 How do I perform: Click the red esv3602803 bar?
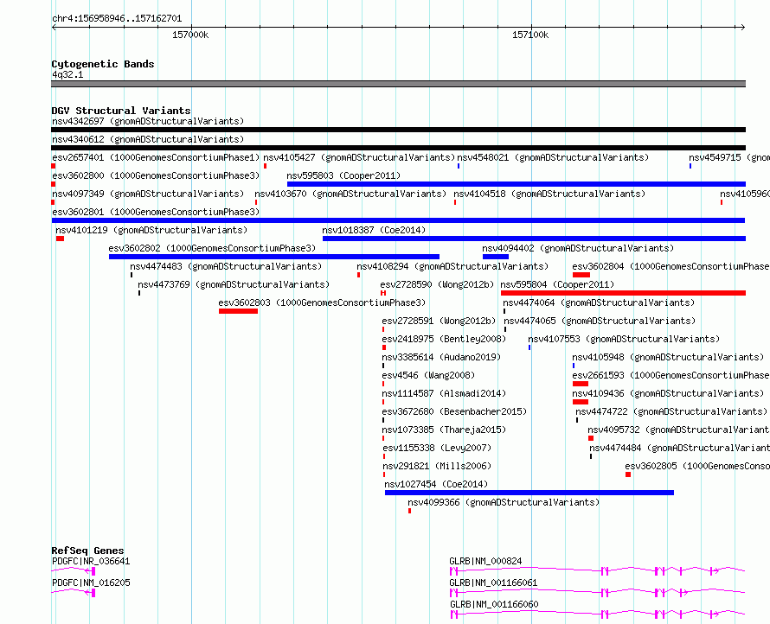point(238,311)
